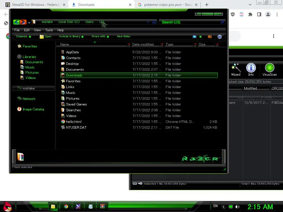
Task: Open Chrome from the taskbar
Action: point(66,206)
